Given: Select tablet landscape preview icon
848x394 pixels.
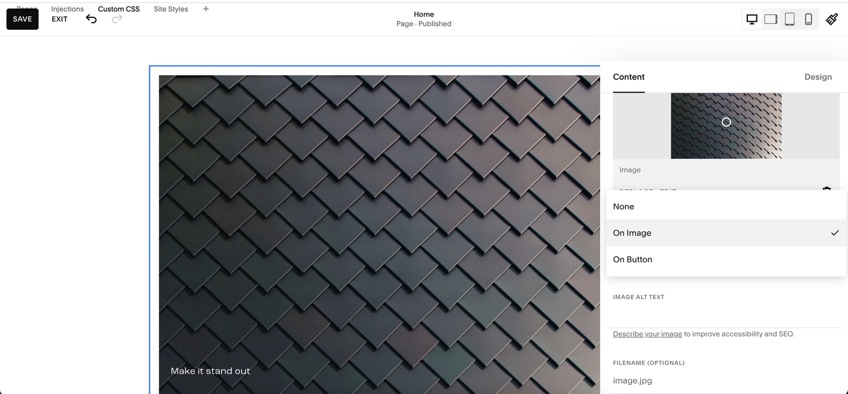Looking at the screenshot, I should [x=771, y=19].
